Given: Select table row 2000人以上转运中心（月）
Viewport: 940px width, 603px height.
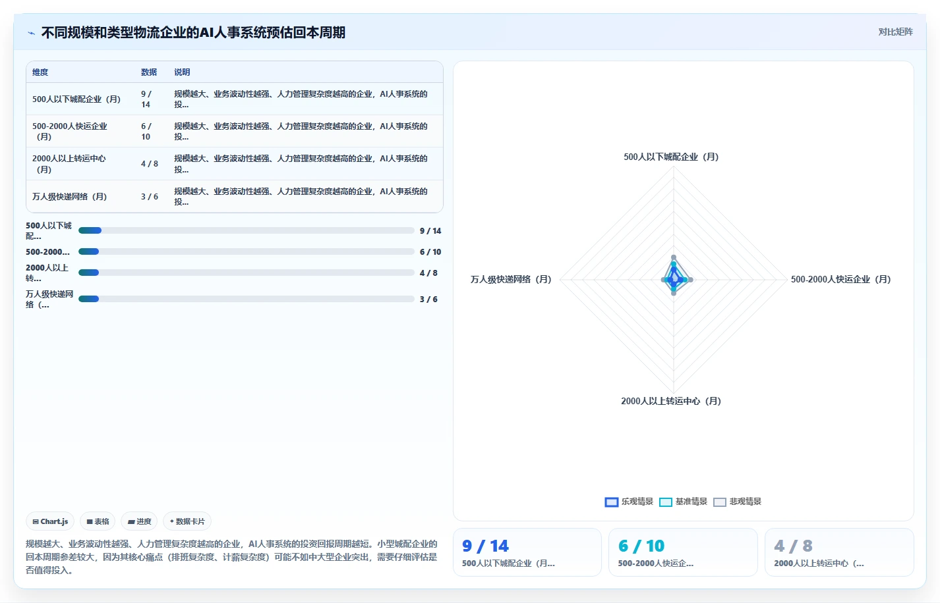Looking at the screenshot, I should (x=235, y=164).
